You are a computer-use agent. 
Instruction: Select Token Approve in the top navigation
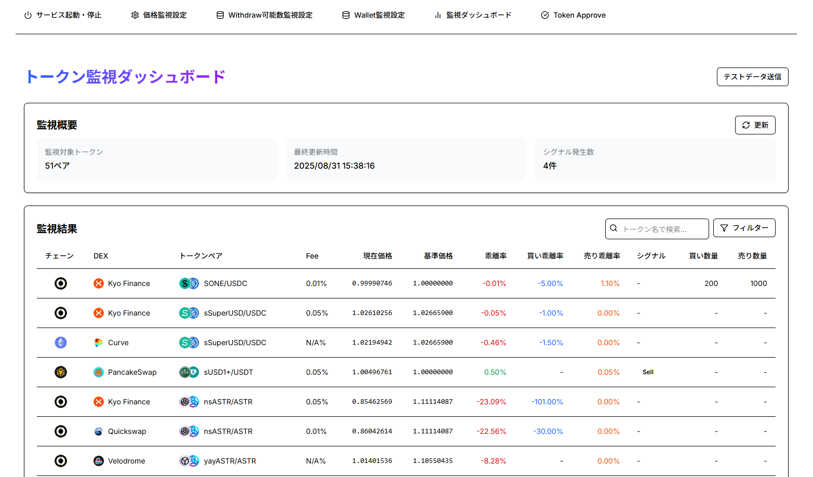573,15
